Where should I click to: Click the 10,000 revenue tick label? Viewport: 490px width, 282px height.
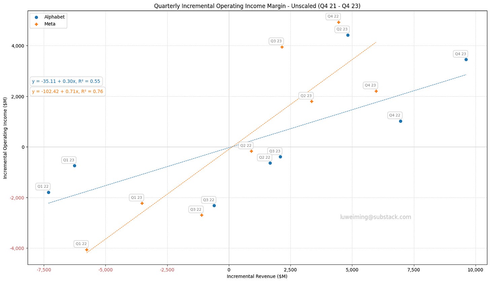(x=476, y=270)
